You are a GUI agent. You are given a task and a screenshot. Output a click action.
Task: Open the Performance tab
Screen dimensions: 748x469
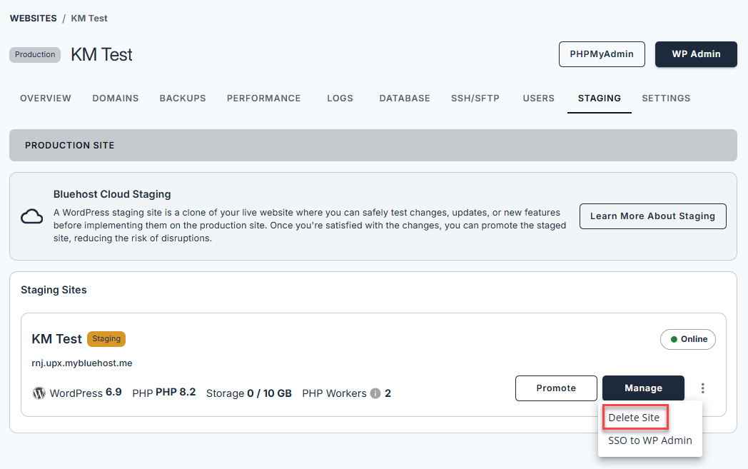point(263,99)
